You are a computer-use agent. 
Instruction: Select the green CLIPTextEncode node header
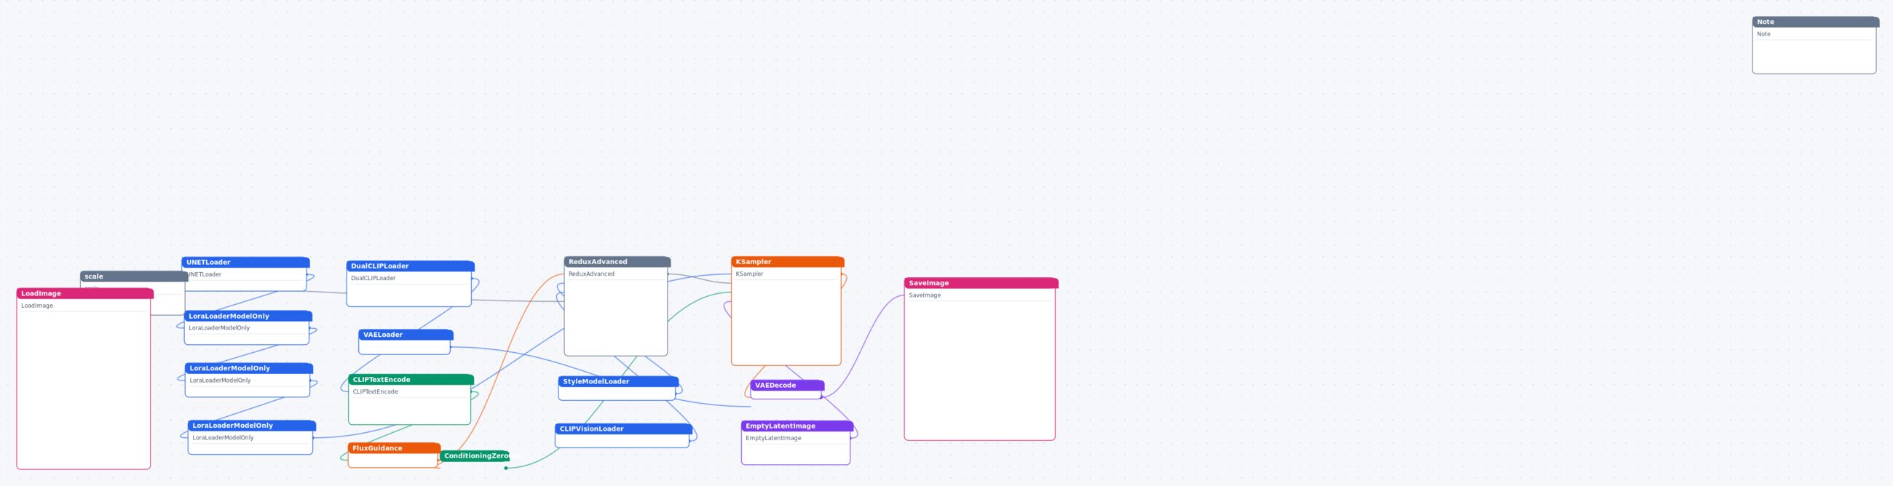tap(411, 380)
